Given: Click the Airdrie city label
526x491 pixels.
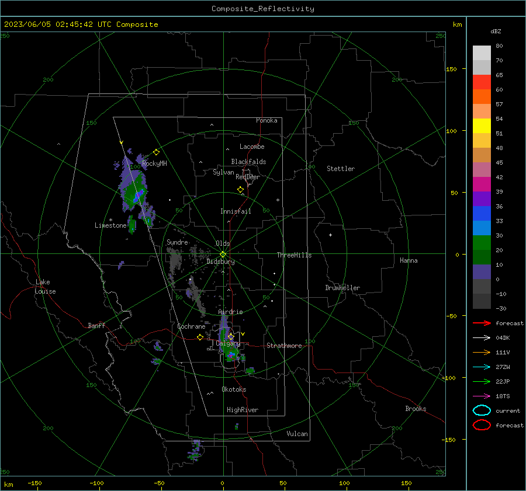Looking at the screenshot, I should [x=230, y=312].
